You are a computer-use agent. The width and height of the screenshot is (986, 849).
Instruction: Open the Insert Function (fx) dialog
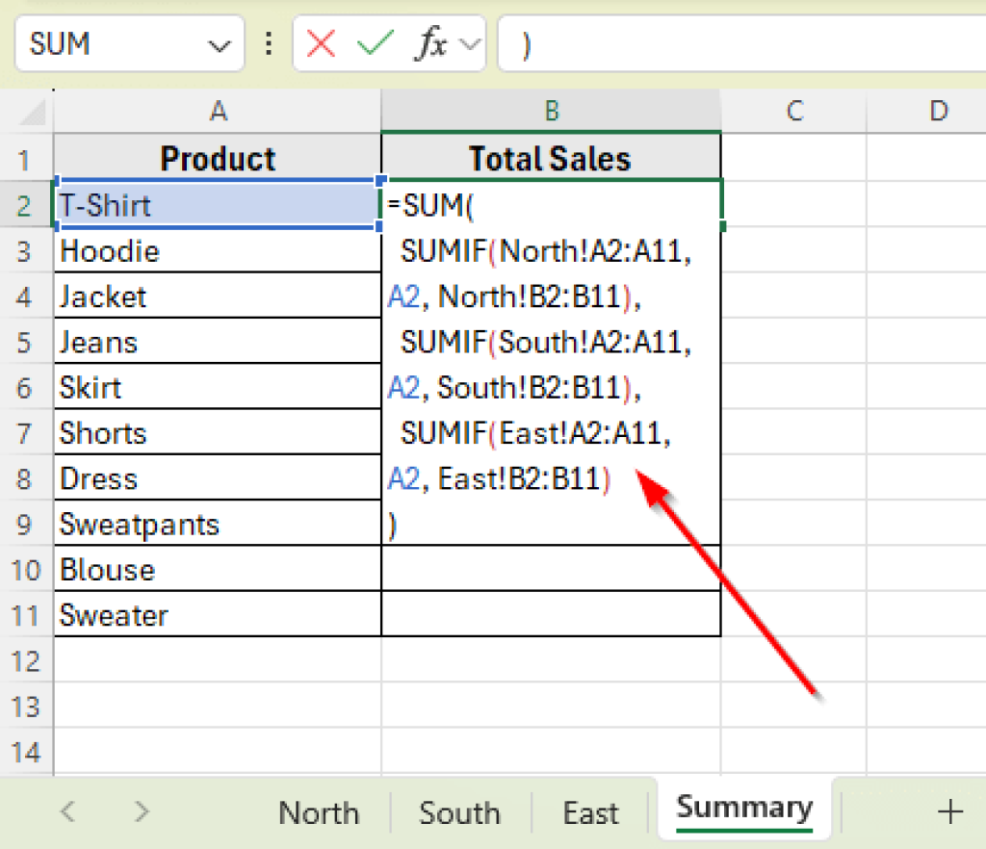point(432,43)
